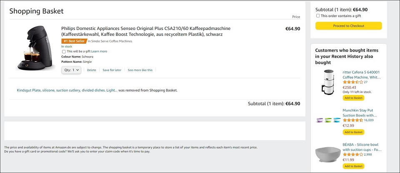Open the Munchkin suction bowls thumbnail
The image size is (400, 173).
tap(328, 120)
